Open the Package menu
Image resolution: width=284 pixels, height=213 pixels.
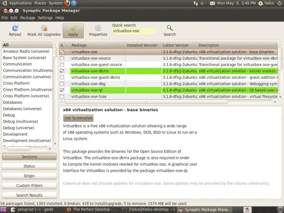coord(28,18)
